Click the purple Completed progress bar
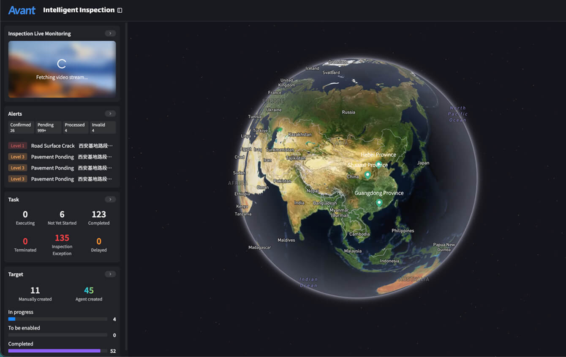566x357 pixels. coord(54,351)
